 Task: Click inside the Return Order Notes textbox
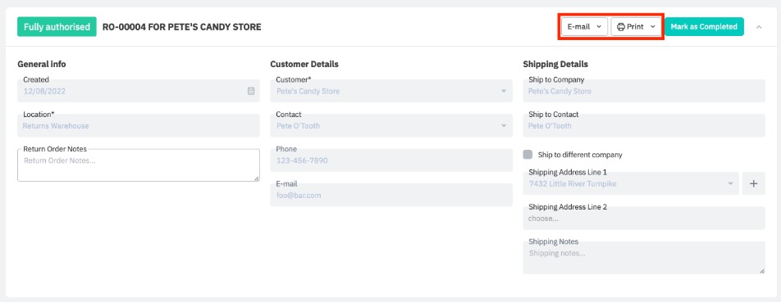[x=139, y=165]
